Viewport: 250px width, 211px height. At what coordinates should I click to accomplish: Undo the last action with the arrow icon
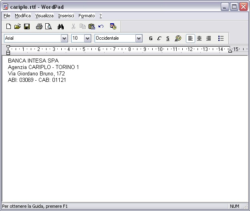(x=101, y=26)
